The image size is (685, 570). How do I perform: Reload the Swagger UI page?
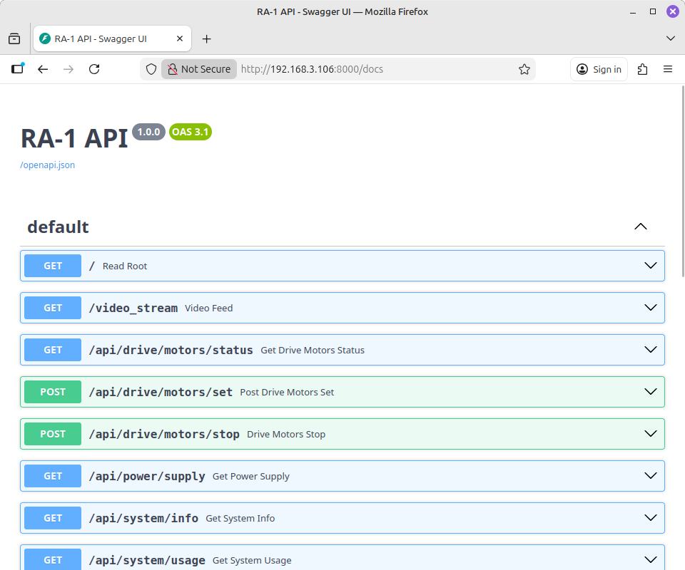pyautogui.click(x=94, y=69)
